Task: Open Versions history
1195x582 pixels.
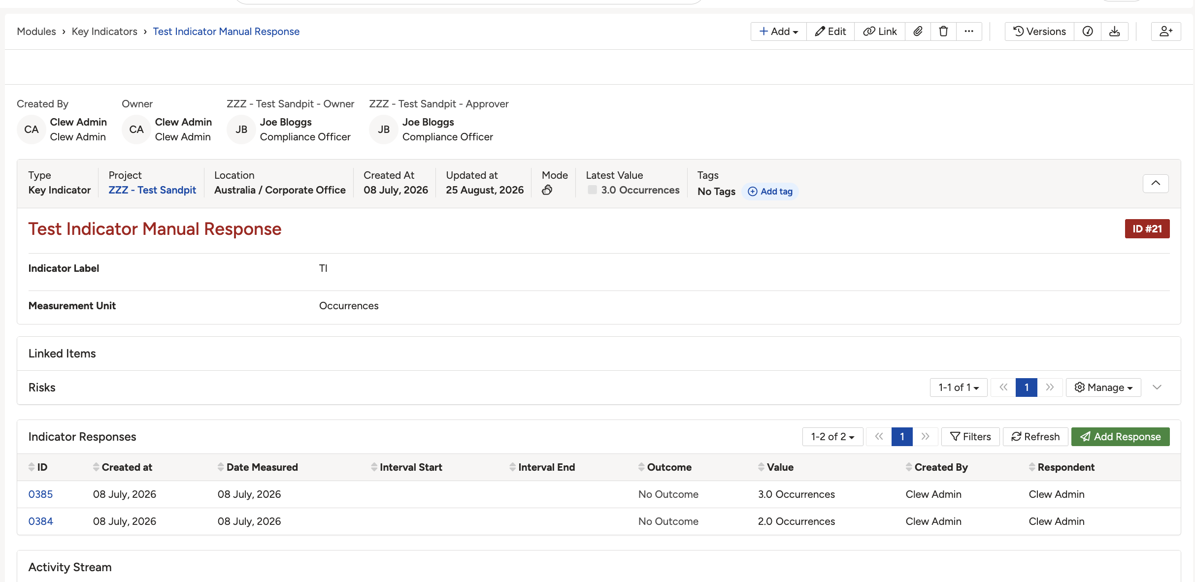Action: [x=1039, y=32]
